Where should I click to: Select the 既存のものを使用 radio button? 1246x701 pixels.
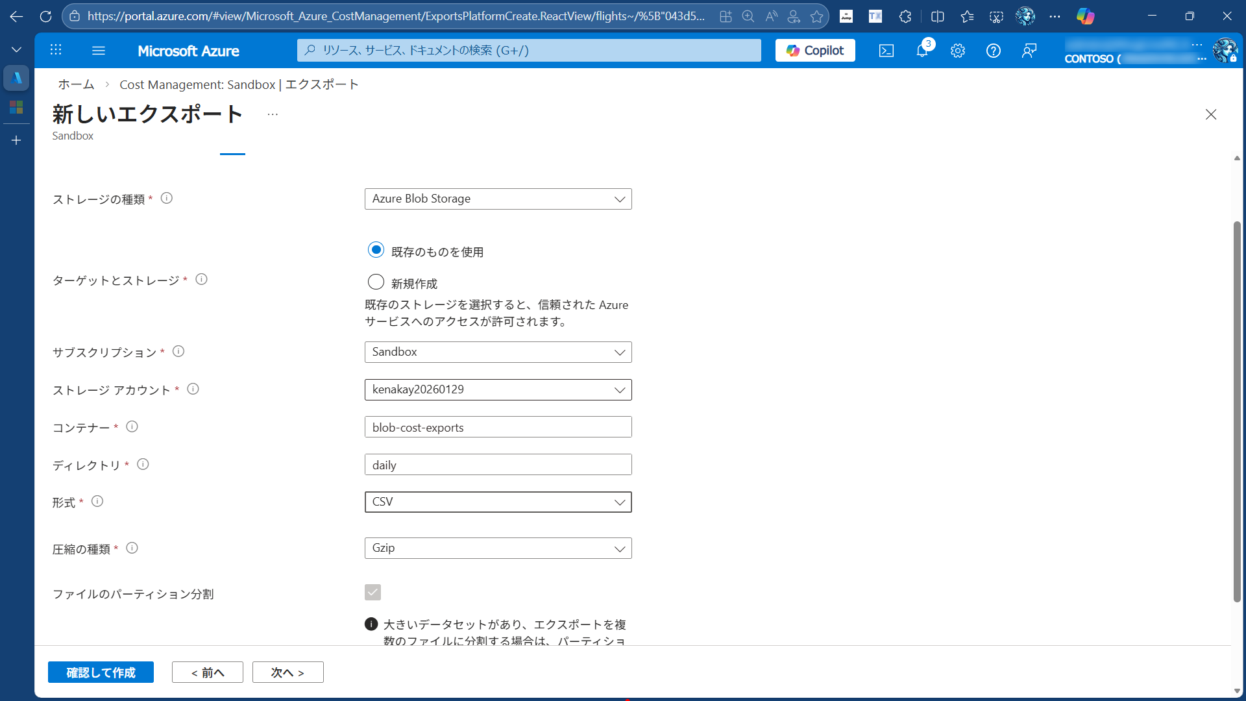point(376,249)
